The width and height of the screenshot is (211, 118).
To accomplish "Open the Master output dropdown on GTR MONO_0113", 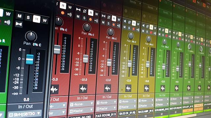I will (x=162, y=104).
